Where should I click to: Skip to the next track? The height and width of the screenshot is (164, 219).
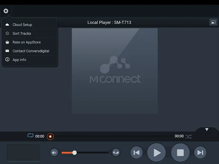(x=200, y=152)
